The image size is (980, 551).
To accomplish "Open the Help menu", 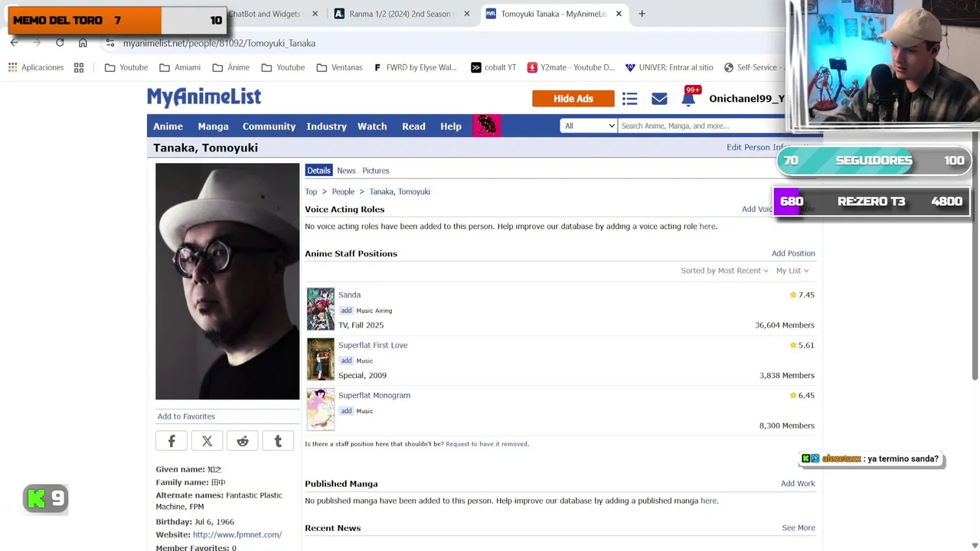I will [x=451, y=126].
